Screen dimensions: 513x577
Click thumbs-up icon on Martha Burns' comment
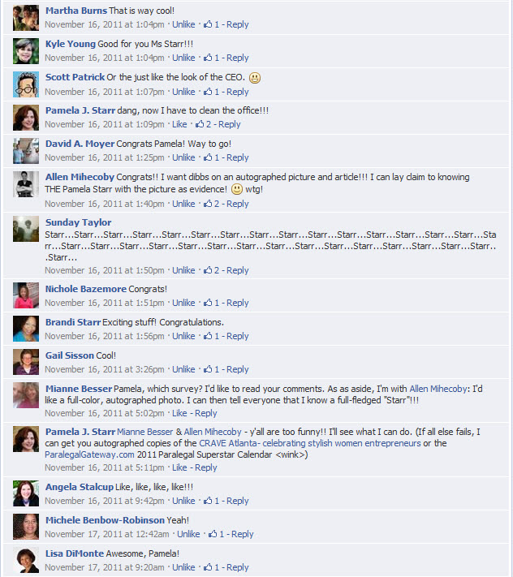pyautogui.click(x=208, y=24)
